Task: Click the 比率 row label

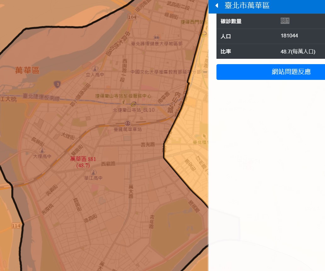Action: pyautogui.click(x=226, y=51)
